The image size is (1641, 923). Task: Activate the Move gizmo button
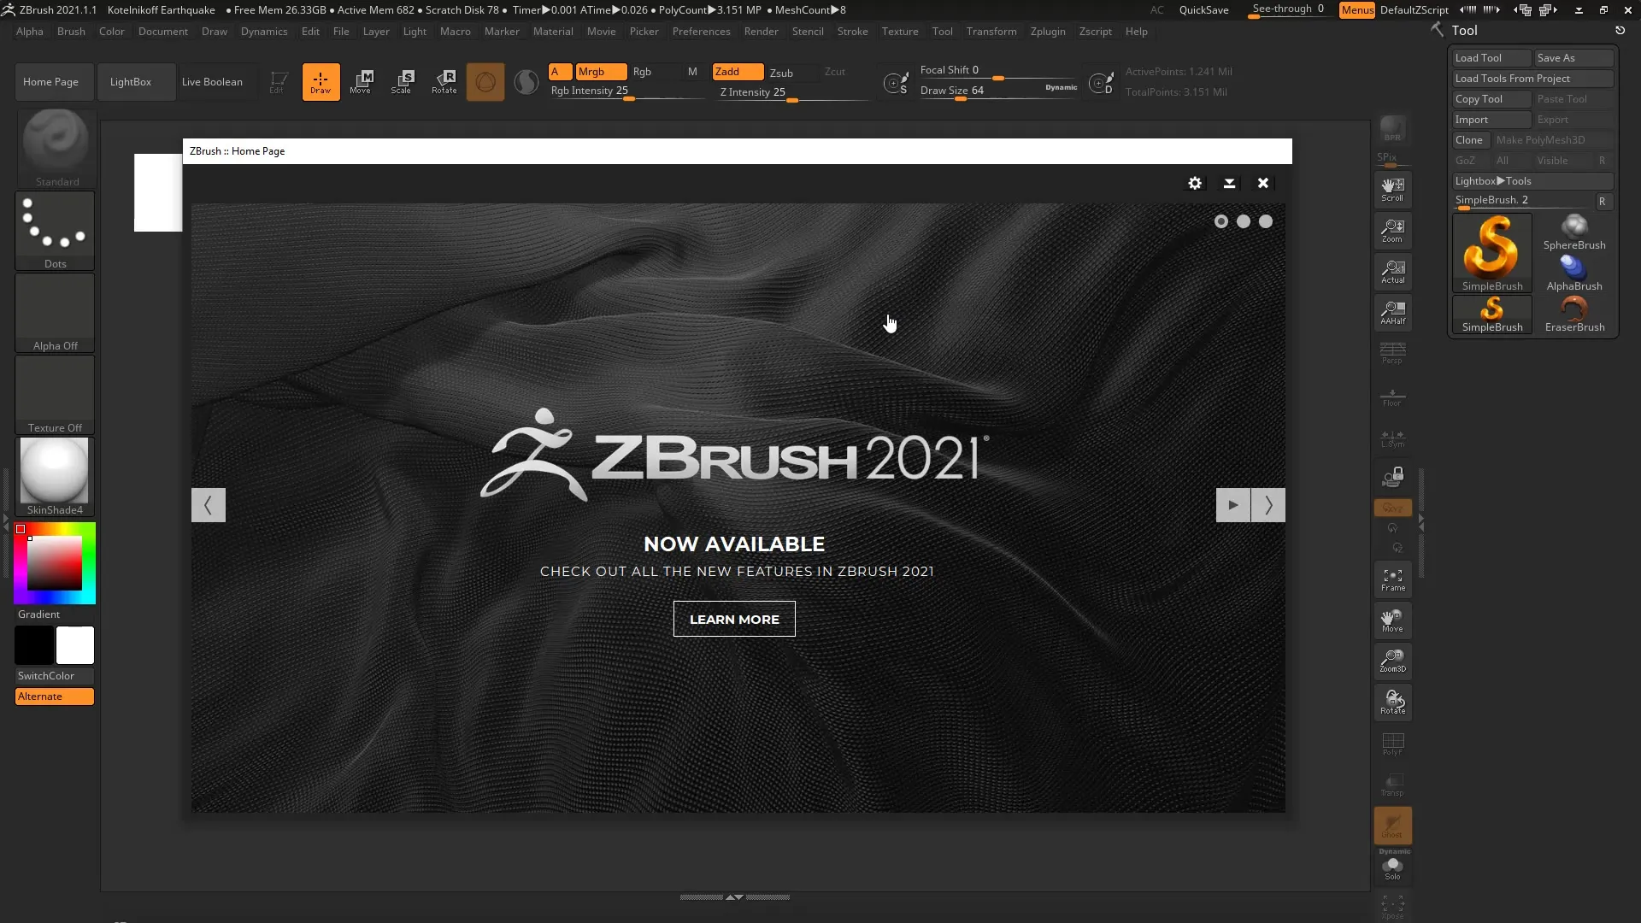(x=361, y=82)
